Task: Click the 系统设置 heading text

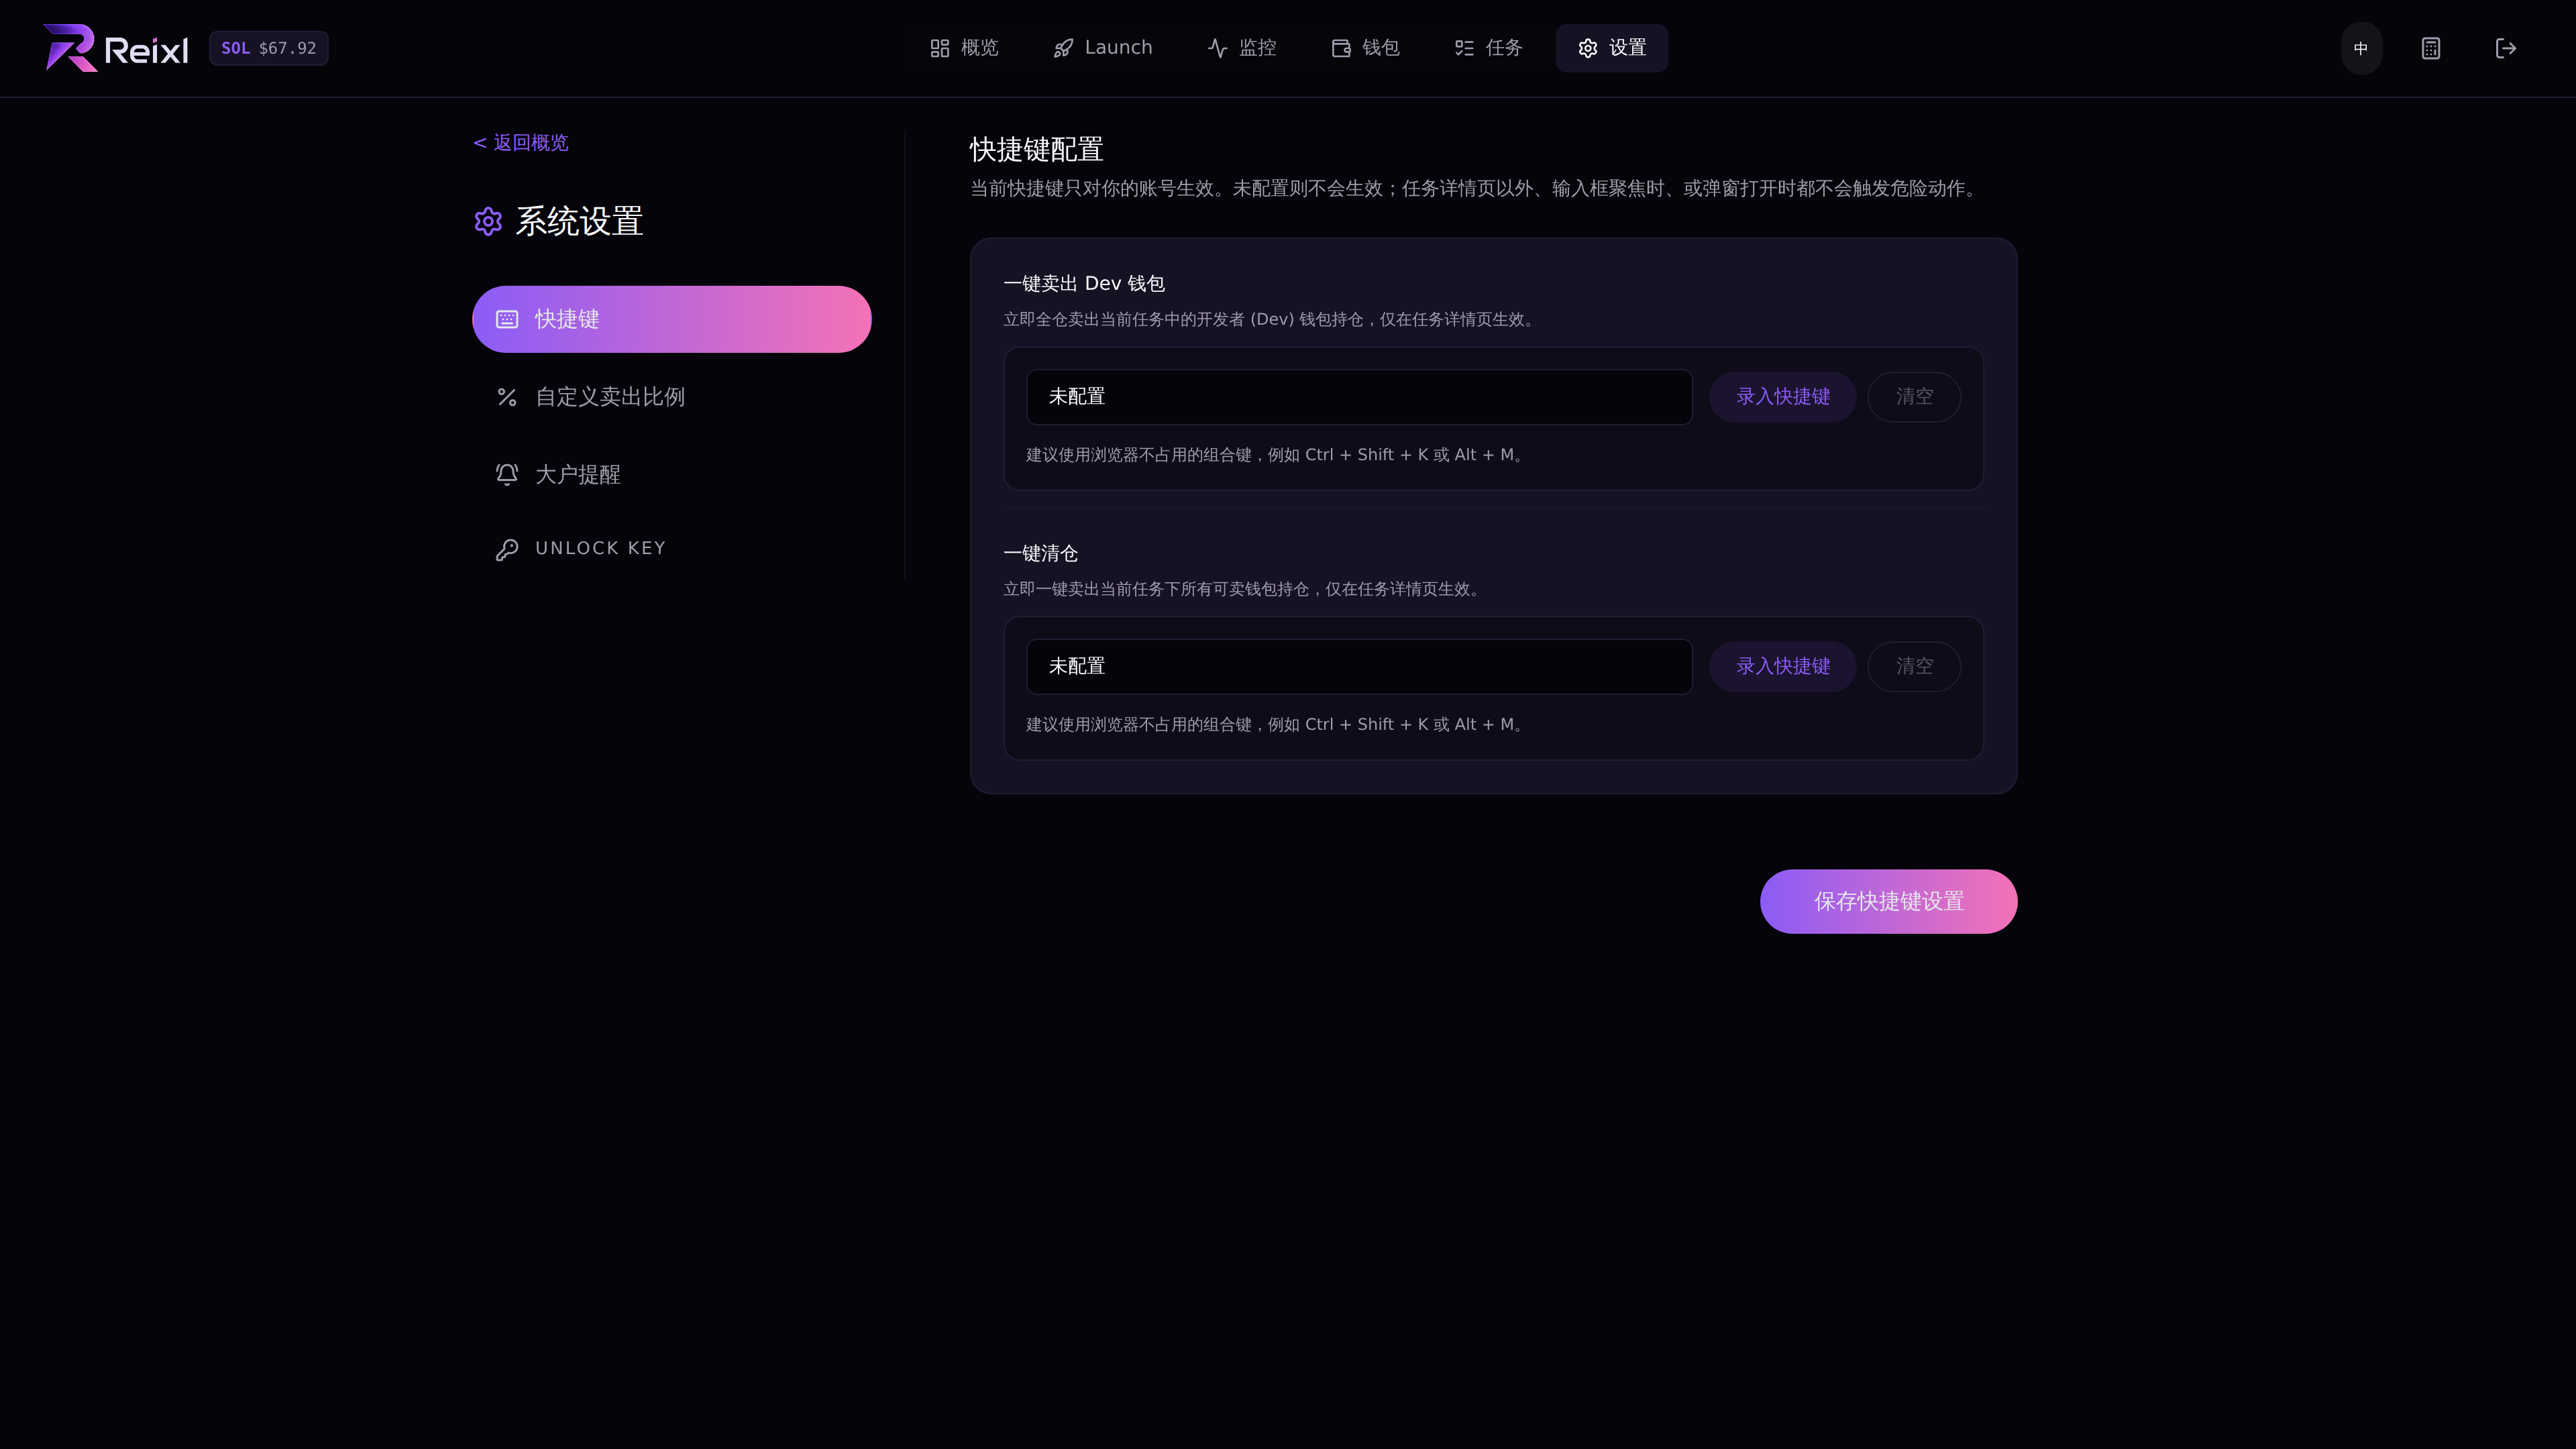Action: (x=579, y=222)
